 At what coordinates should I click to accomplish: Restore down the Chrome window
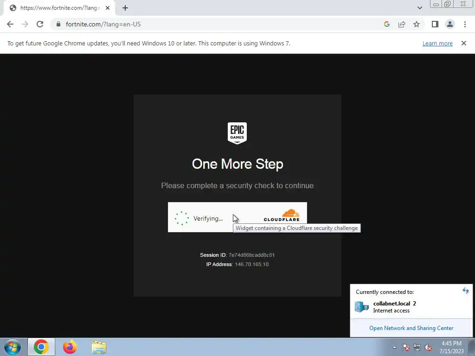point(448,4)
